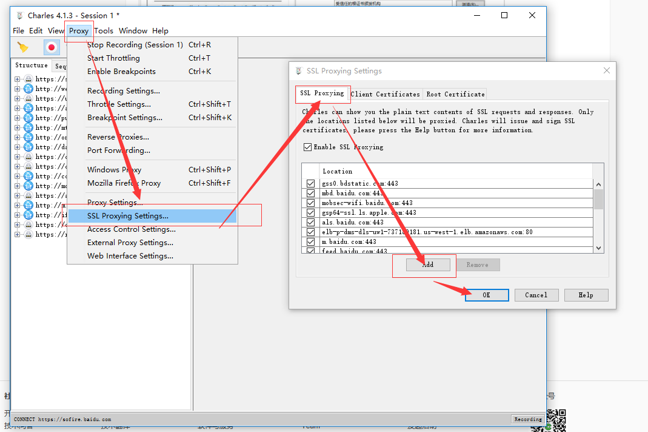
Task: Open the Edit menu
Action: 36,30
